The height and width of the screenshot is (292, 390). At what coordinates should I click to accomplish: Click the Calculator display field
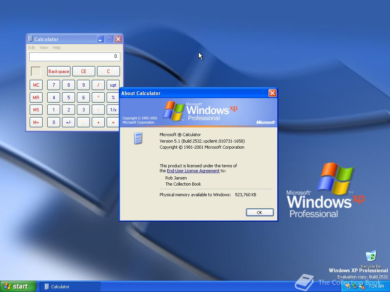pos(75,57)
